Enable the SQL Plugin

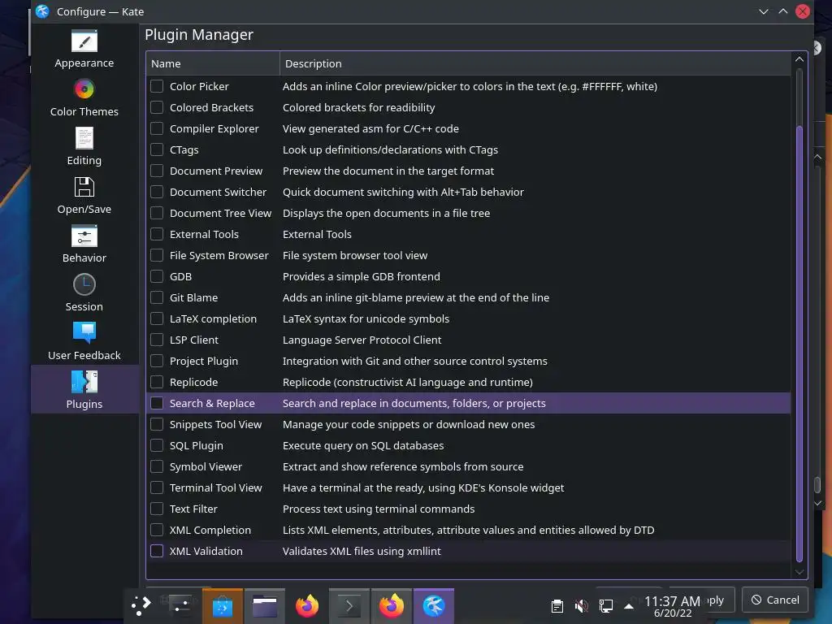click(157, 445)
